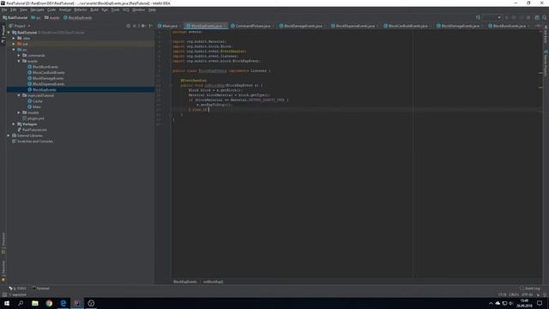This screenshot has width=549, height=309.
Task: Open Google Chrome from taskbar
Action: [x=49, y=303]
